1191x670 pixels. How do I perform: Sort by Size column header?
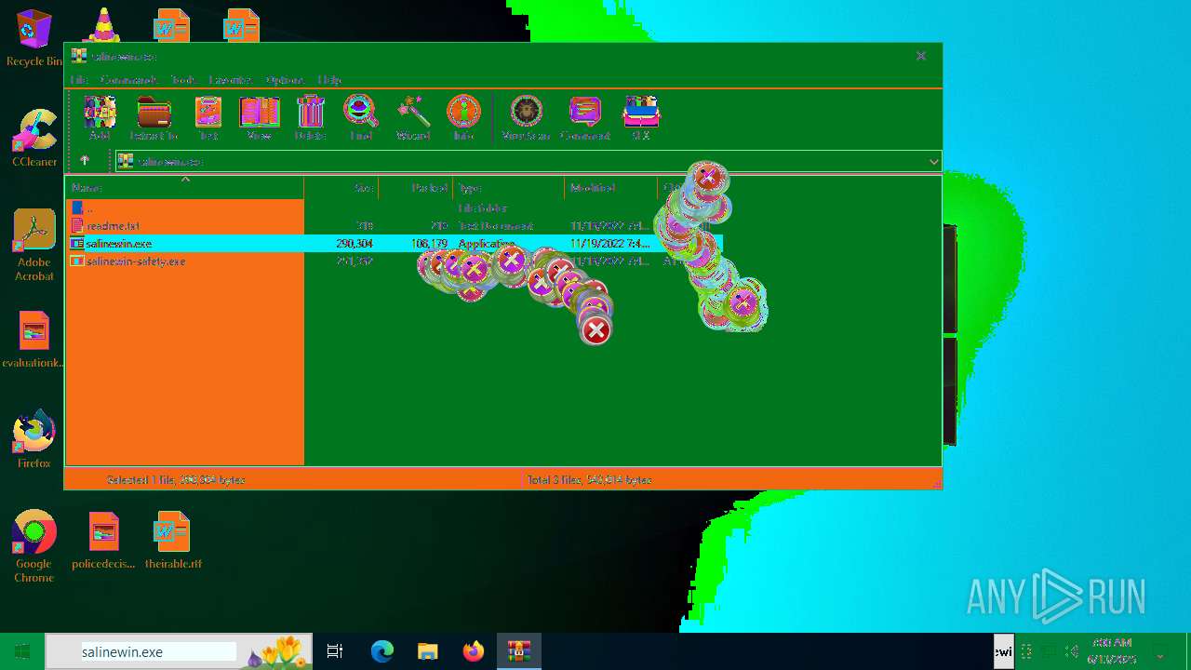[341, 188]
